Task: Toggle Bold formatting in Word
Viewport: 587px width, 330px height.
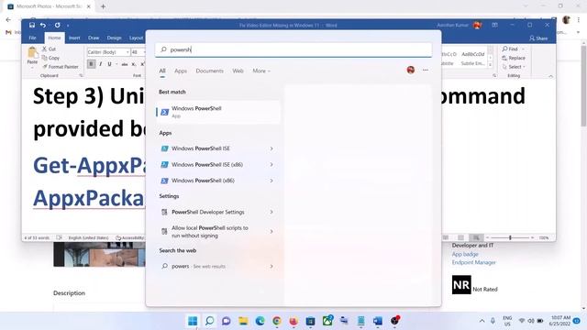Action: coord(91,64)
